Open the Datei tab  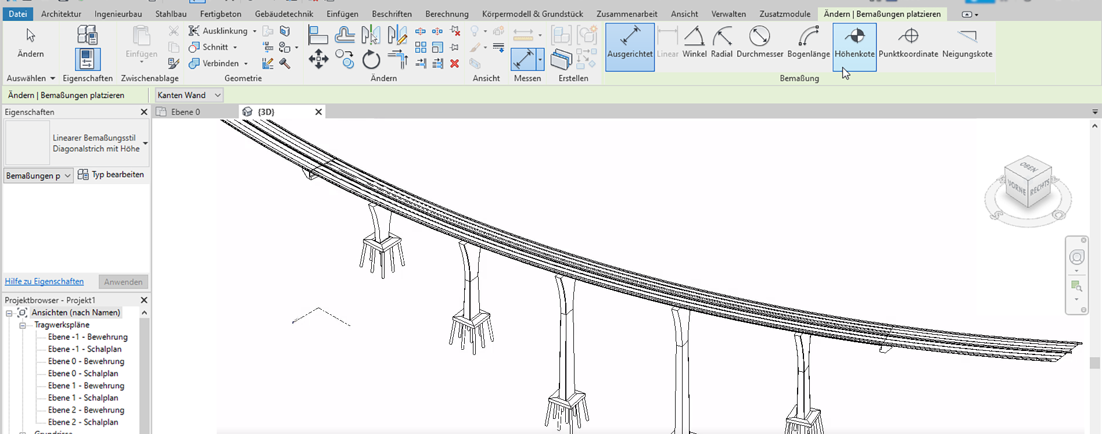[18, 14]
